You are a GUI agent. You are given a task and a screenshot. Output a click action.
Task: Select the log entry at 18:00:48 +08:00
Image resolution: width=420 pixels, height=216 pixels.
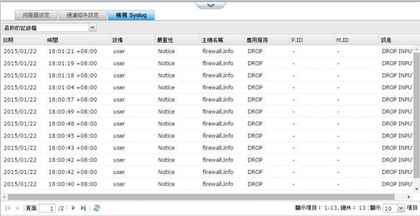click(x=206, y=124)
